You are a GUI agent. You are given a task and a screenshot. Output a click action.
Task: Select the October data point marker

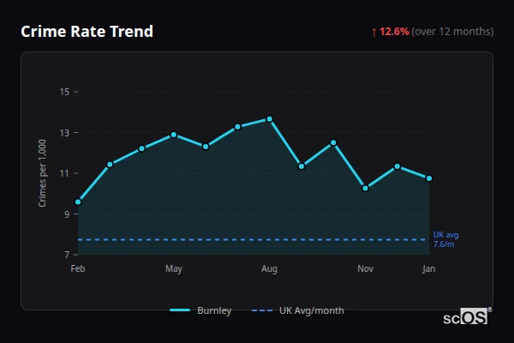(333, 142)
